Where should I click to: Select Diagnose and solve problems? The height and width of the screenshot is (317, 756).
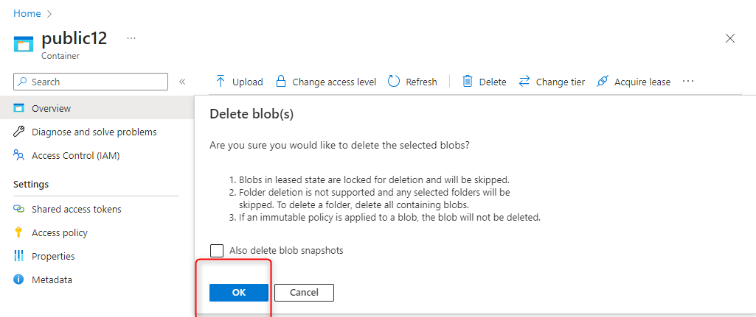pyautogui.click(x=94, y=132)
